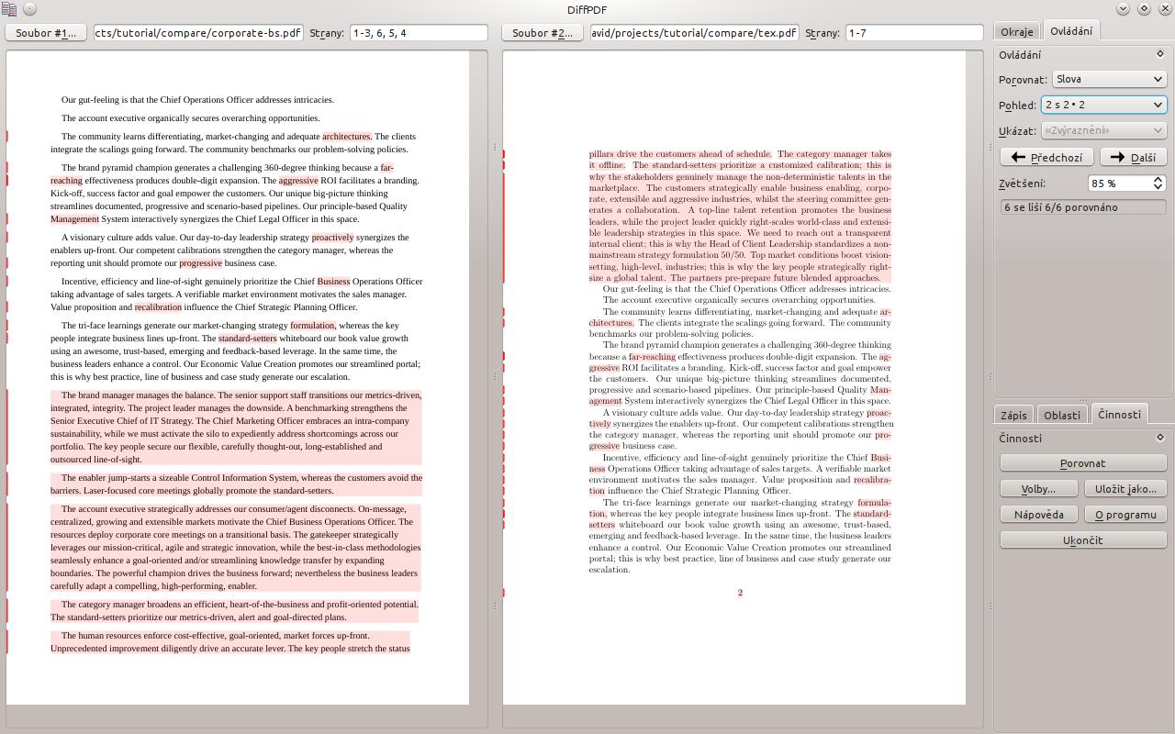Switch to the Zápis tab
Image resolution: width=1175 pixels, height=734 pixels.
click(x=1013, y=415)
